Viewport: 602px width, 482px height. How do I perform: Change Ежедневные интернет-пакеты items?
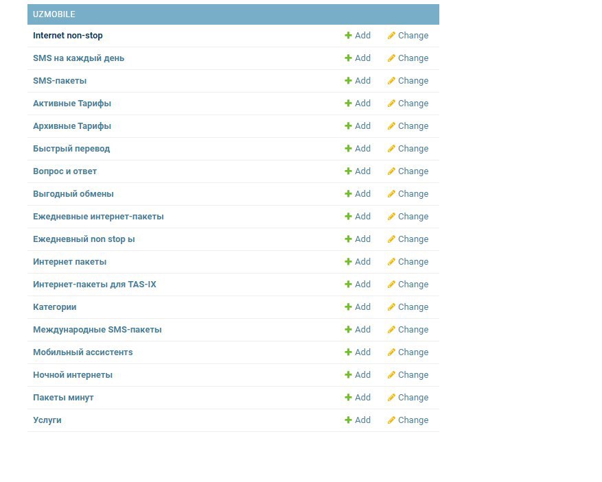(408, 216)
